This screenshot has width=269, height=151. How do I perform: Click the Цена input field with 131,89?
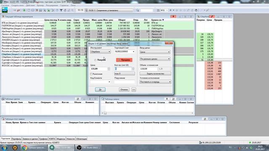[x=99, y=69]
